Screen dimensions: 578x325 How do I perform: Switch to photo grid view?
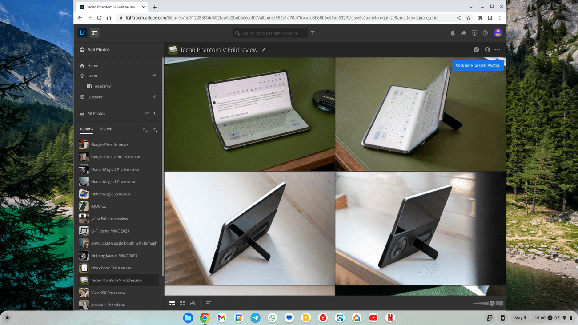172,303
